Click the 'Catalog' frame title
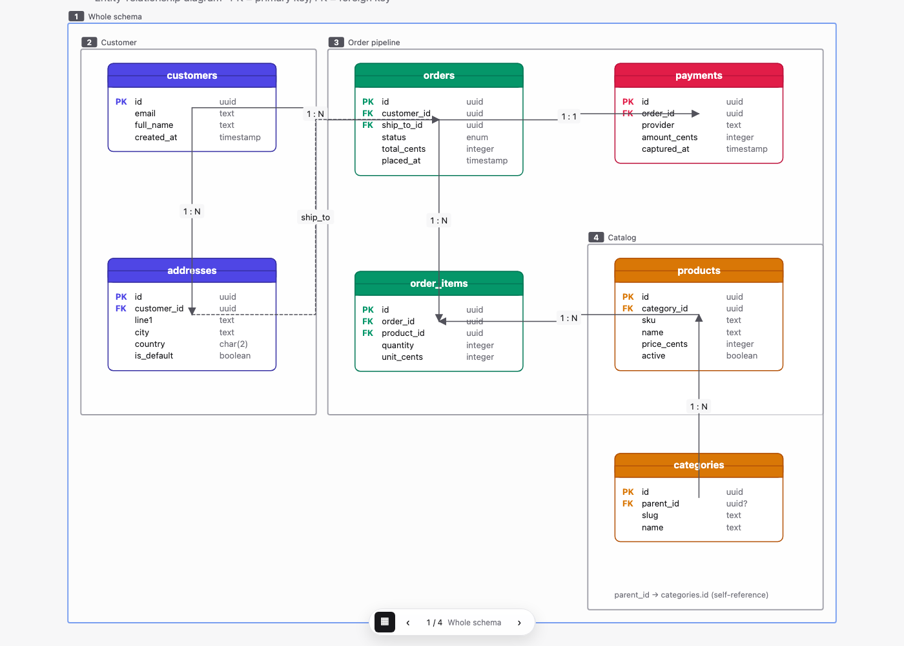This screenshot has height=646, width=904. click(x=622, y=238)
